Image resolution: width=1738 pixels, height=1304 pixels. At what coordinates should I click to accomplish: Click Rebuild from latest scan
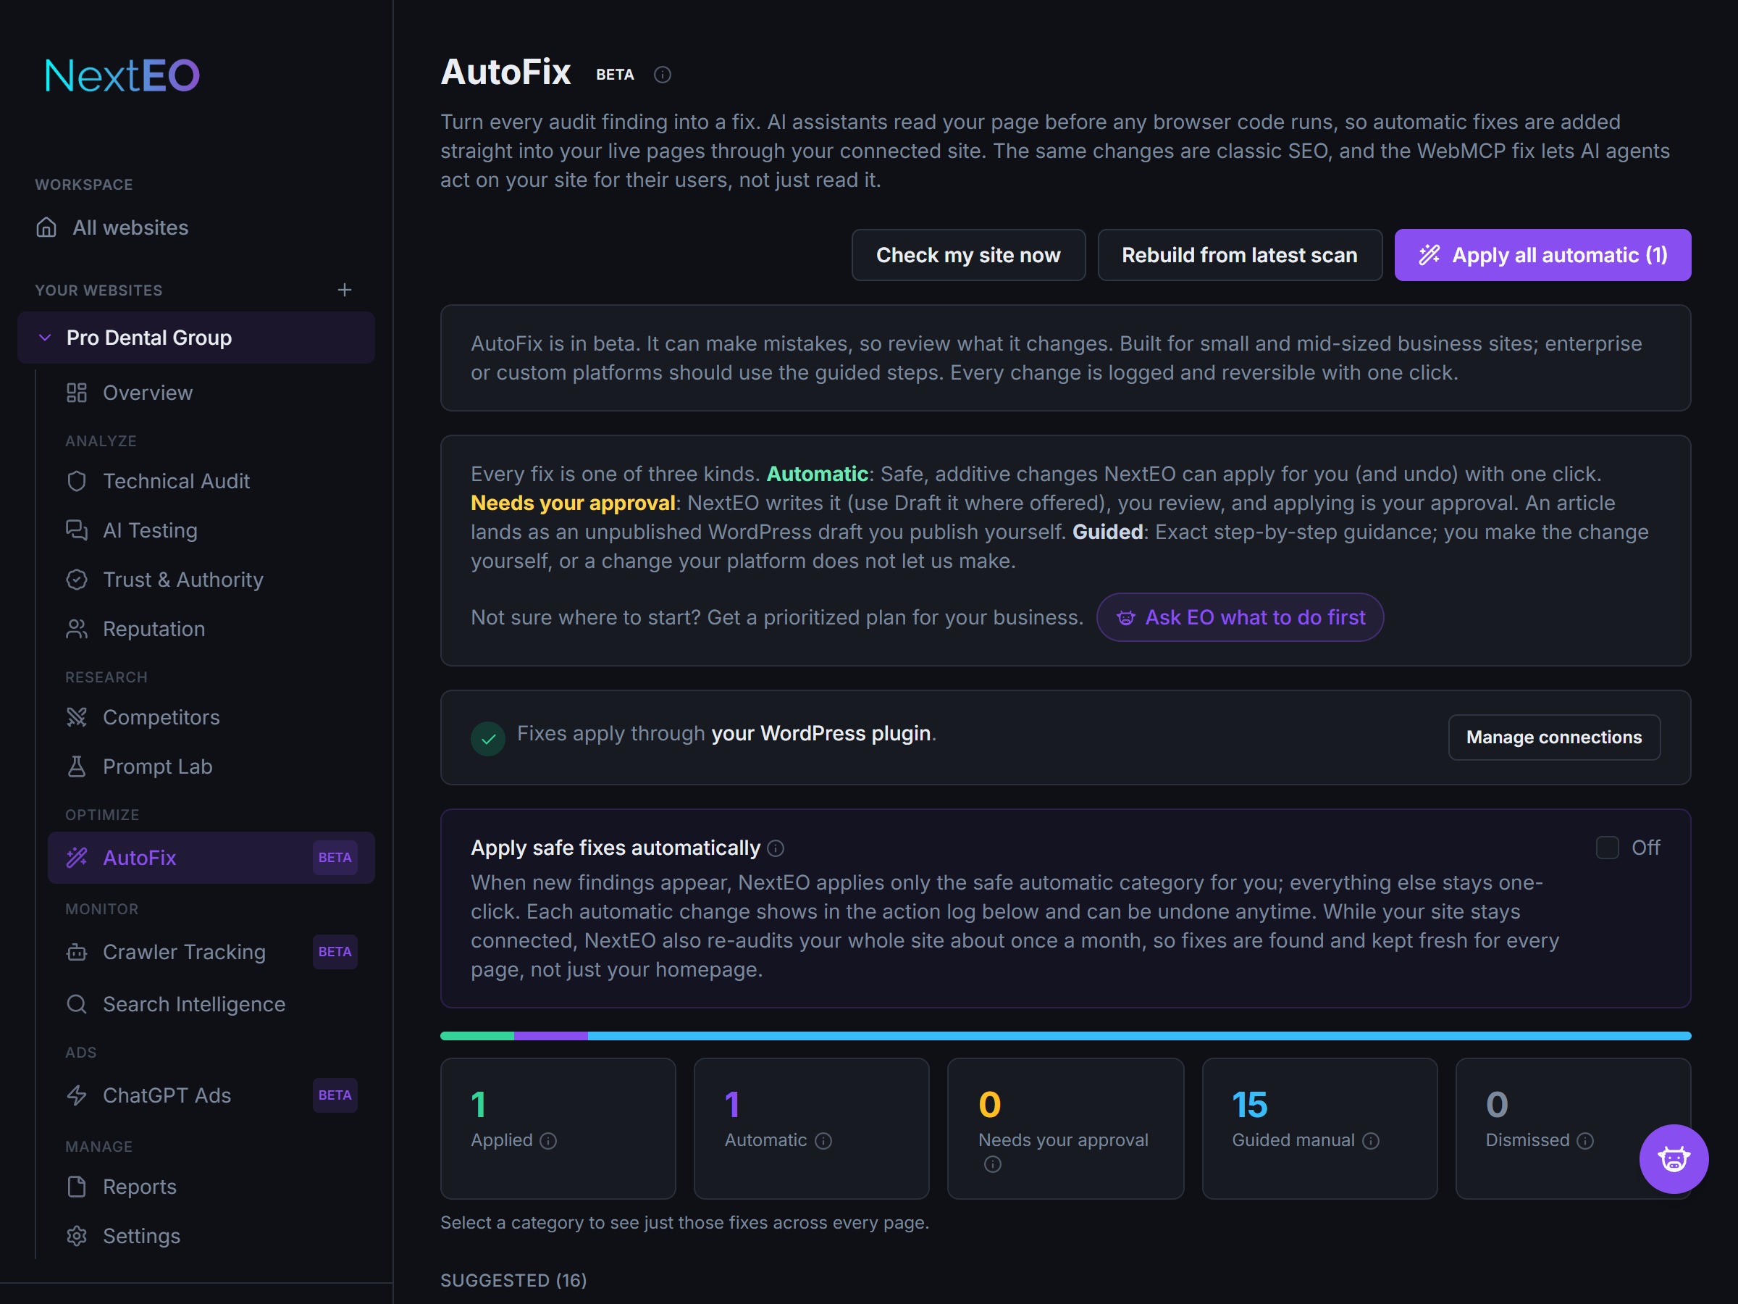tap(1239, 255)
